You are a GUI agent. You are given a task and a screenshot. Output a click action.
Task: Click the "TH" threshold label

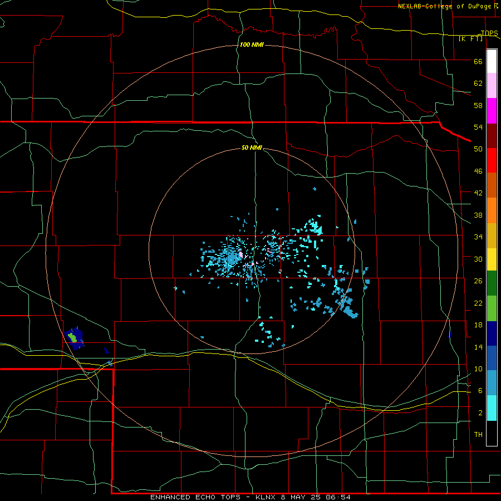tap(478, 435)
